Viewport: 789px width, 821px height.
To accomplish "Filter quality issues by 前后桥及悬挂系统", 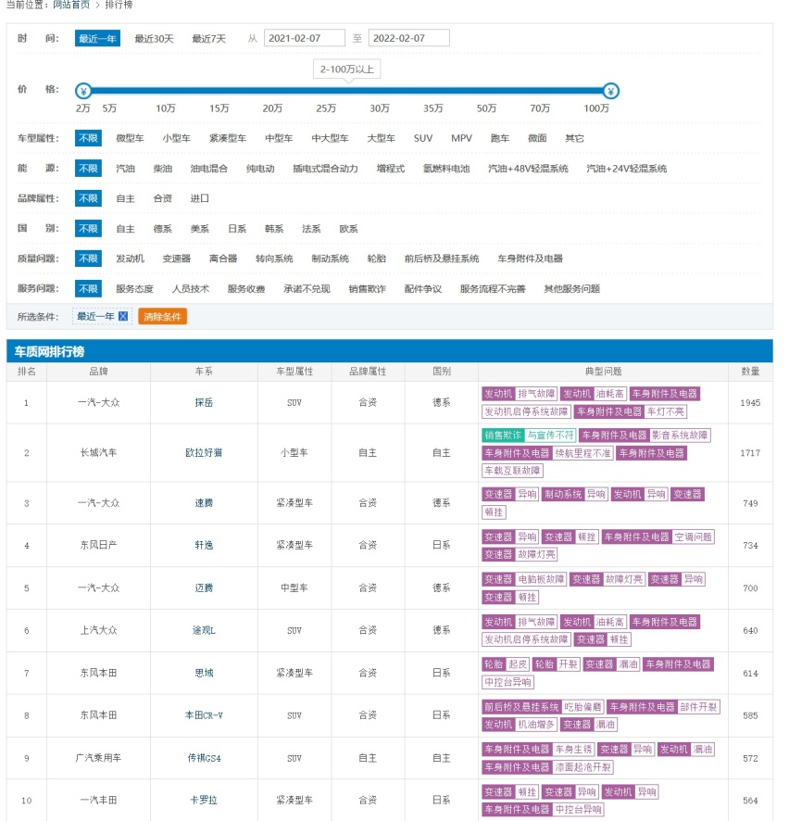I will click(442, 259).
